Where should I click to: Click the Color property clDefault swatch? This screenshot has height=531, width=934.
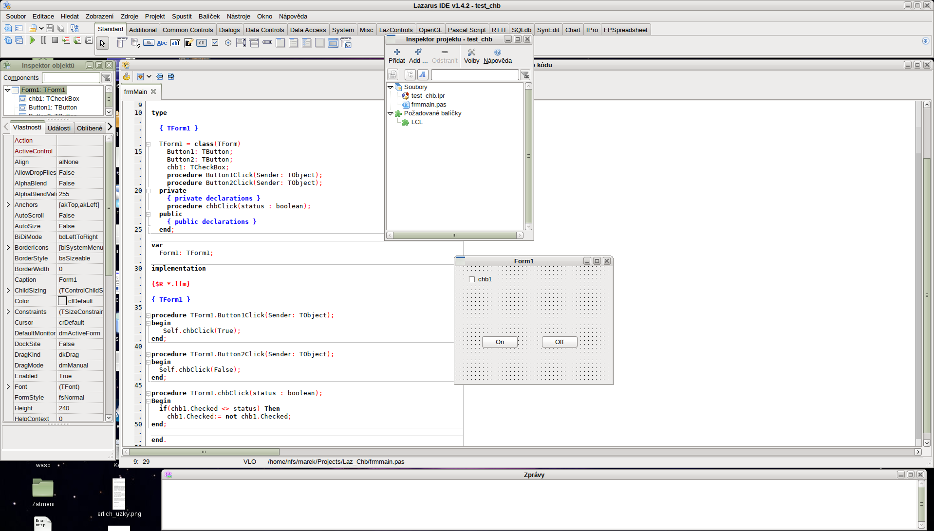click(x=62, y=301)
